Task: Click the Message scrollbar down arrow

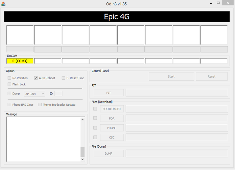Action: [x=83, y=160]
